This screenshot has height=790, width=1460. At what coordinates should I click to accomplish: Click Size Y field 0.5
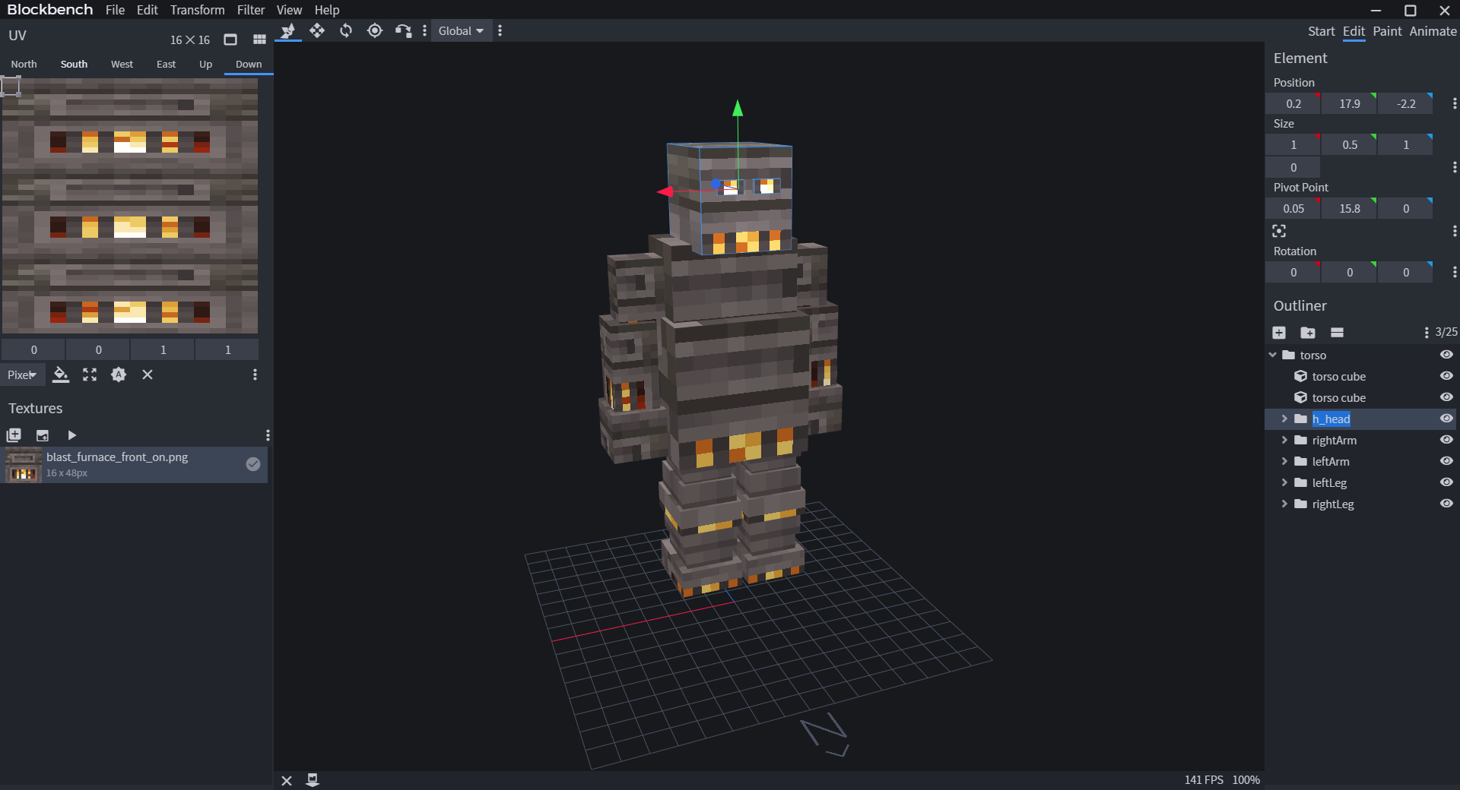pyautogui.click(x=1349, y=144)
